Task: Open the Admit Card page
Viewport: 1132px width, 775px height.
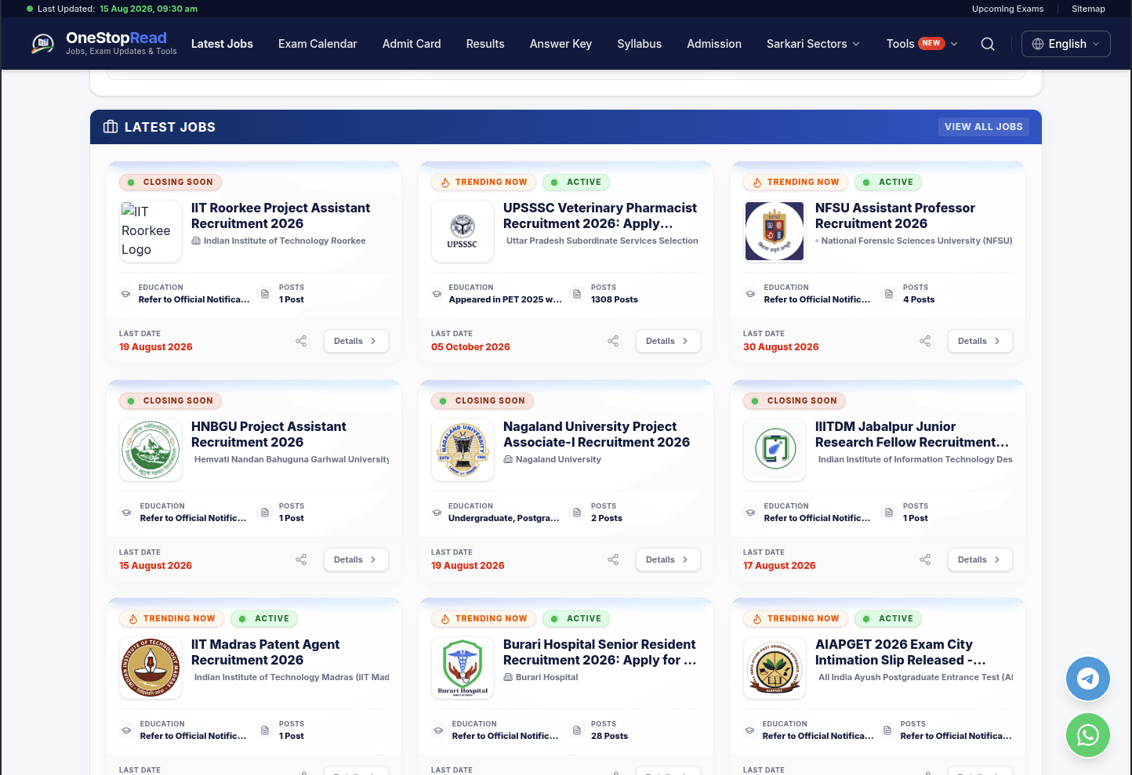Action: pos(412,44)
